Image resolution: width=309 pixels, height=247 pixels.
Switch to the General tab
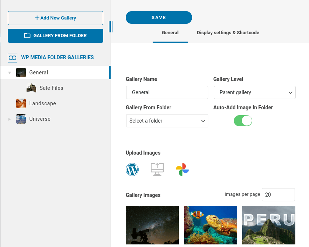[170, 33]
